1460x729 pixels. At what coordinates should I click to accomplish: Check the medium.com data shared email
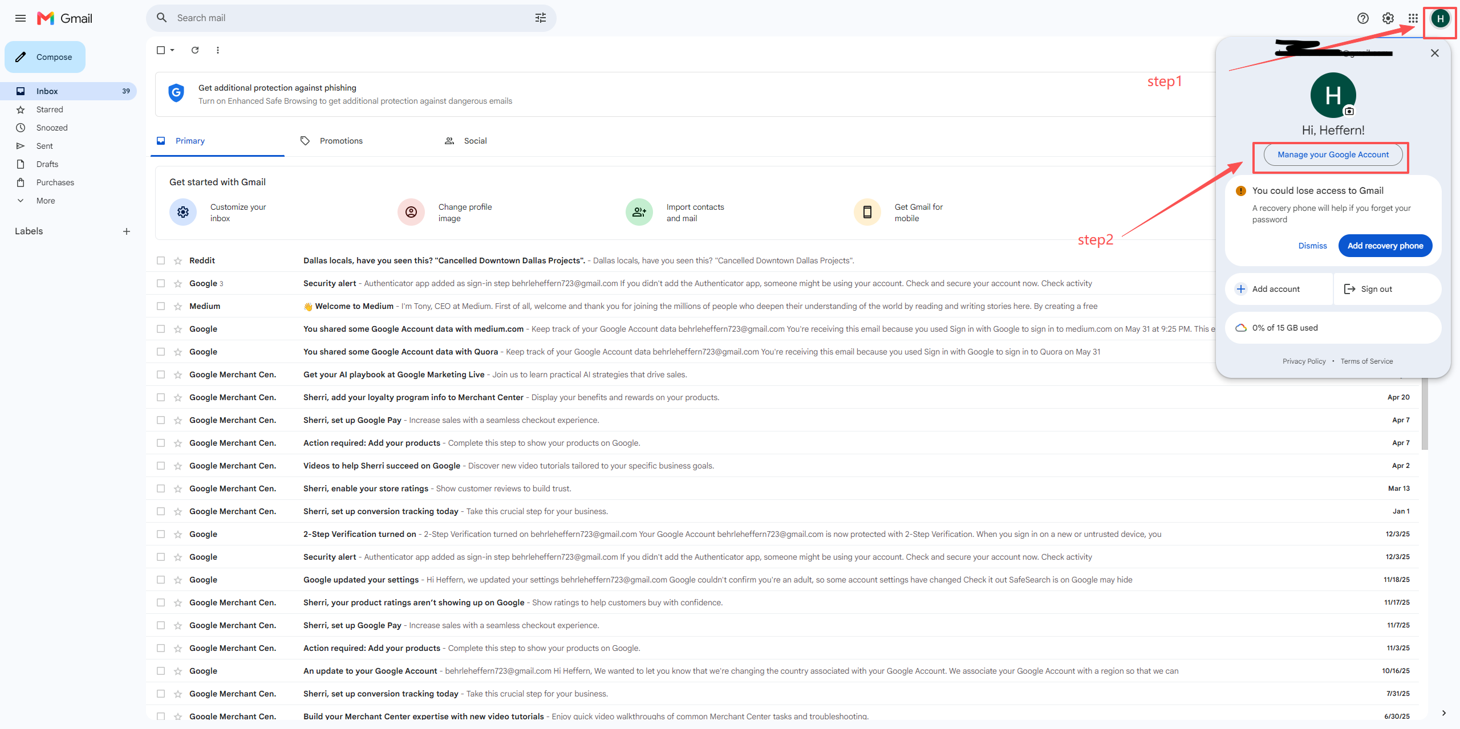coord(161,329)
